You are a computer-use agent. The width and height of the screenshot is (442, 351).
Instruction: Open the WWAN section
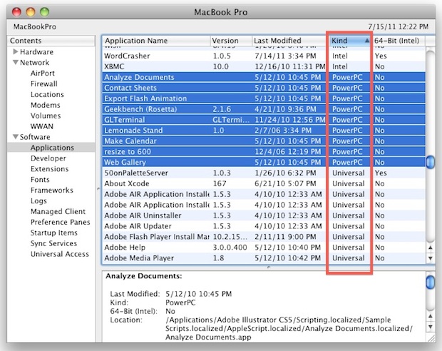tap(42, 126)
